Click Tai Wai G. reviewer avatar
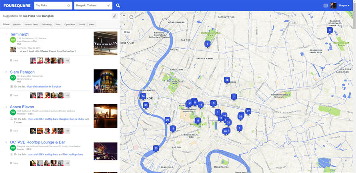 [x=13, y=50]
